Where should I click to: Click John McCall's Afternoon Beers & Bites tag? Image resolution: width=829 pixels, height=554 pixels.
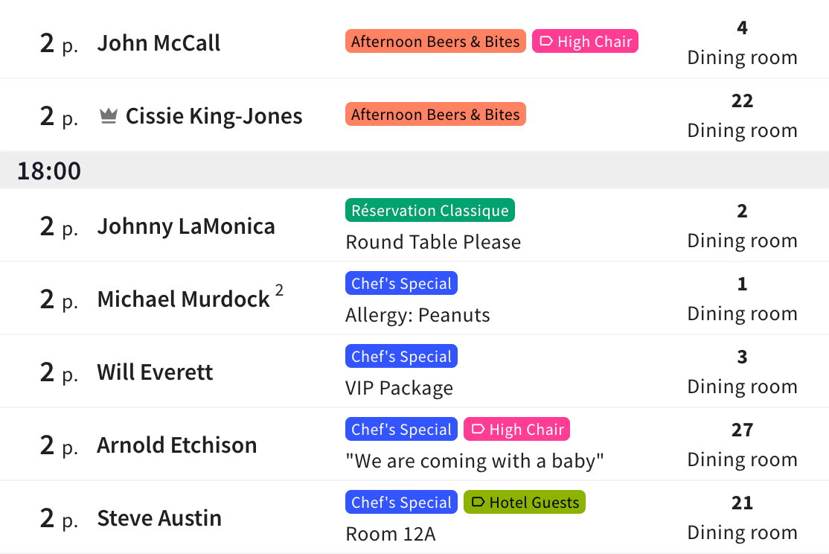pos(435,42)
